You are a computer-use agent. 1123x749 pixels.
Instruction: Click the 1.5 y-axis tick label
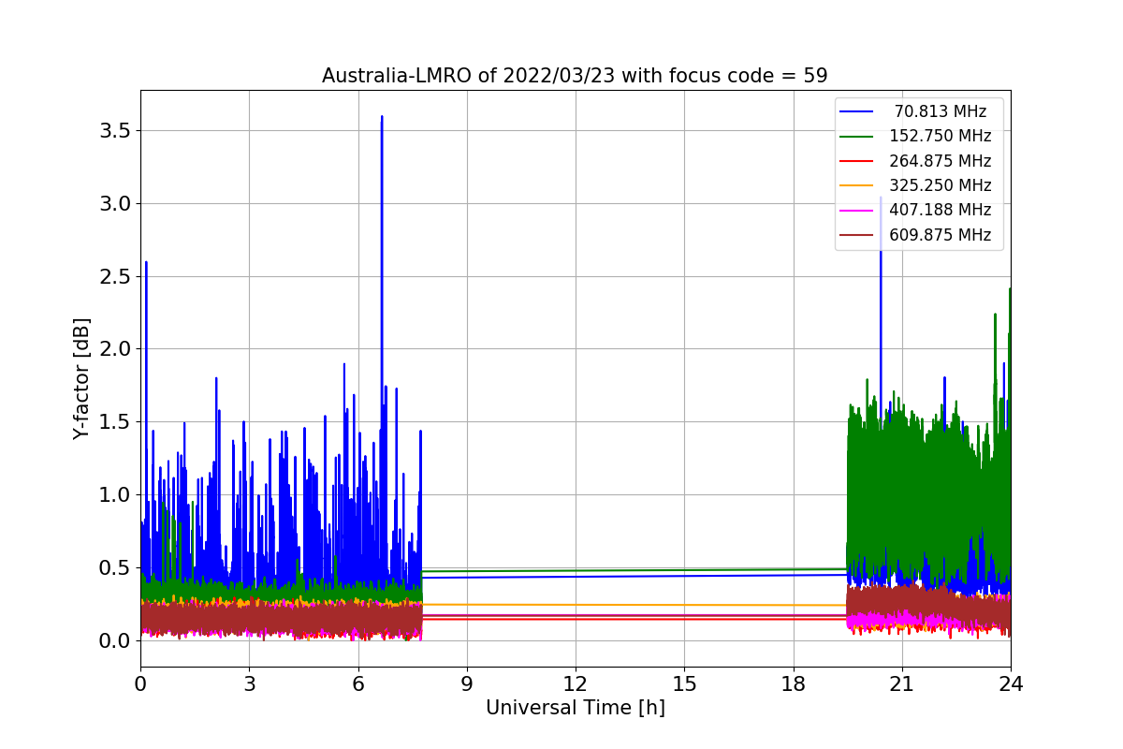click(x=114, y=421)
